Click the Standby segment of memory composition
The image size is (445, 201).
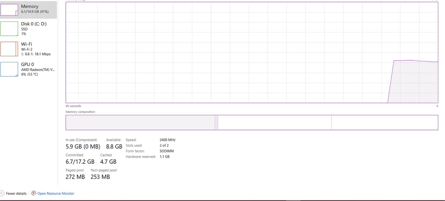(275, 122)
